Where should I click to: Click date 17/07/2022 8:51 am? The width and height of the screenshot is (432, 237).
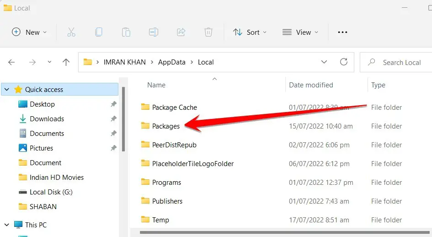click(319, 220)
